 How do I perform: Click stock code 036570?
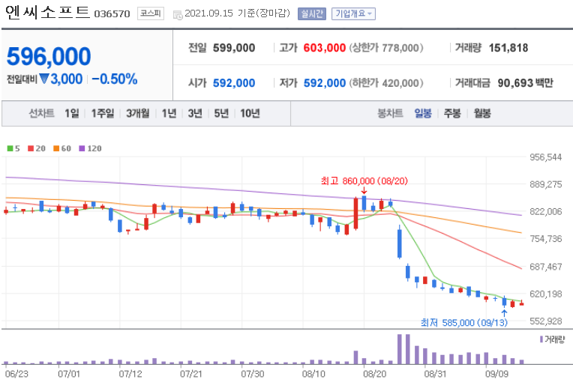[112, 14]
